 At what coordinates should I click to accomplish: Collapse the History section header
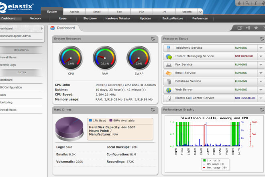tap(21, 72)
